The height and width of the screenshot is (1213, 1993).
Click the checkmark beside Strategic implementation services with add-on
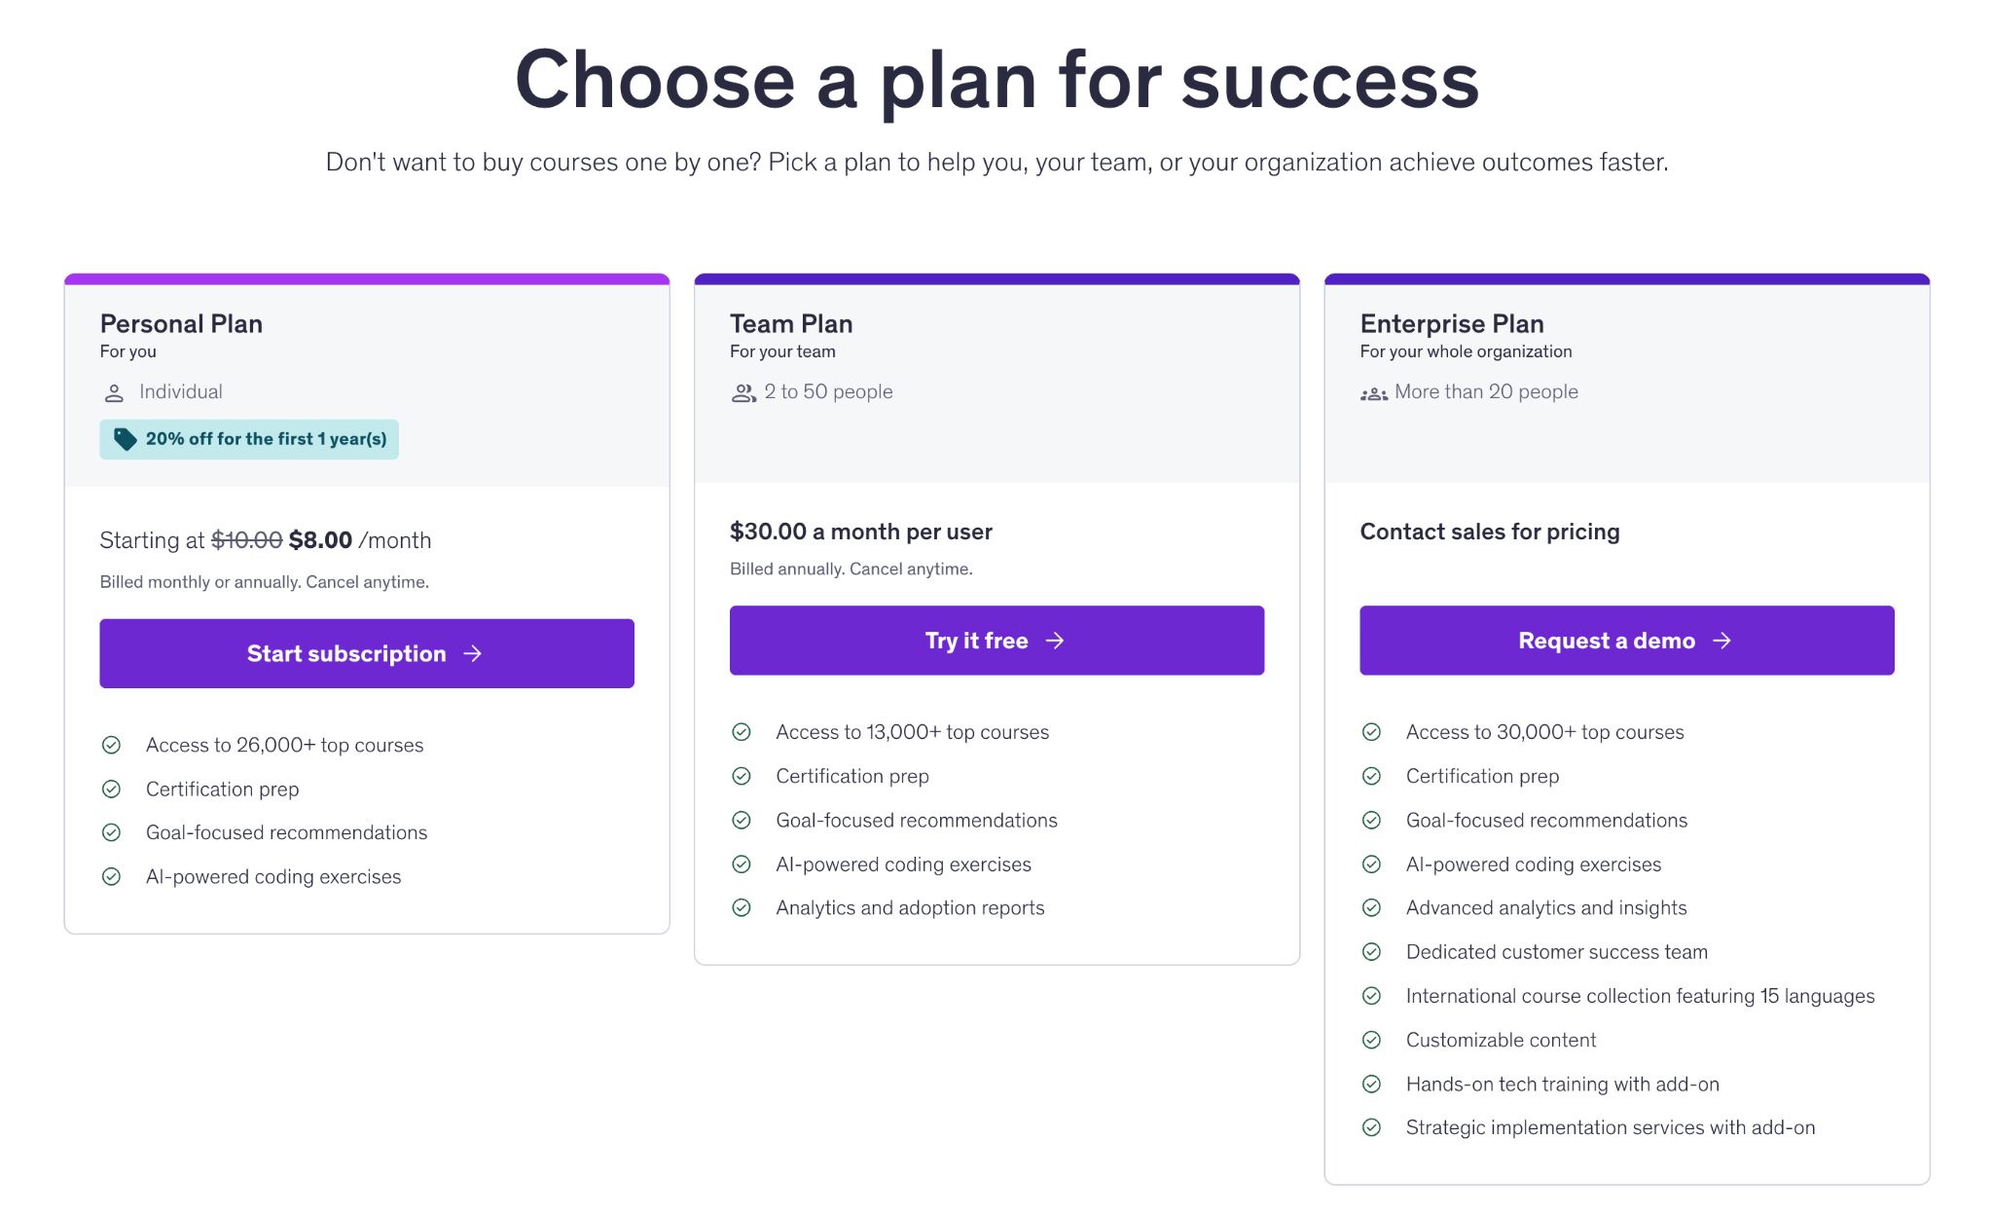[x=1373, y=1126]
